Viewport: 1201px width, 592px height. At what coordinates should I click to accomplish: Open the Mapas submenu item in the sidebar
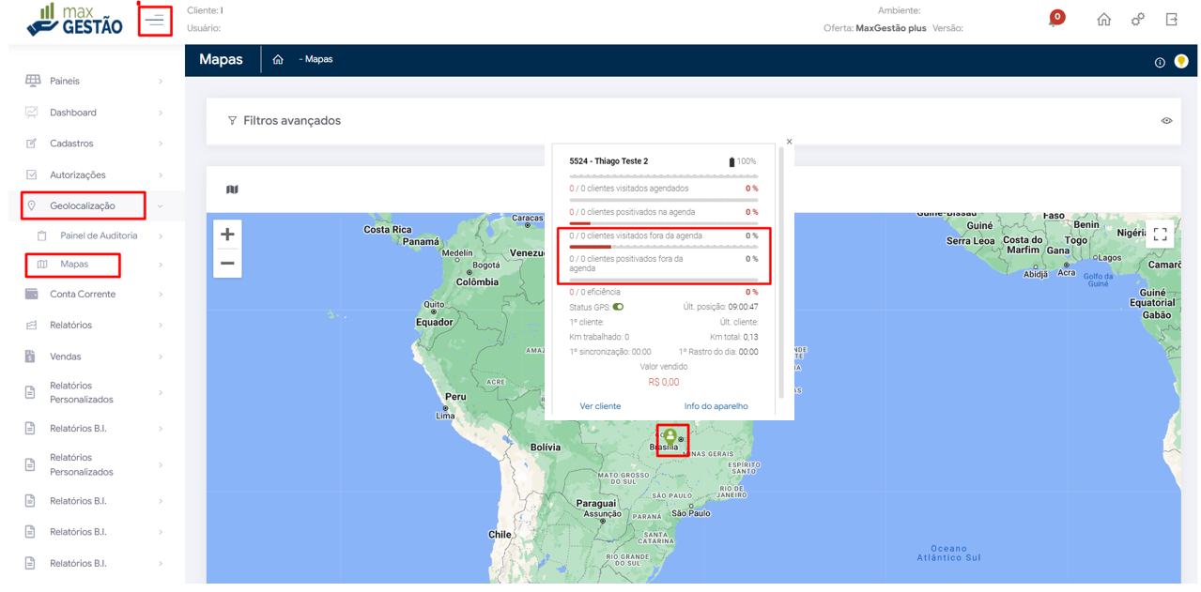tap(74, 265)
